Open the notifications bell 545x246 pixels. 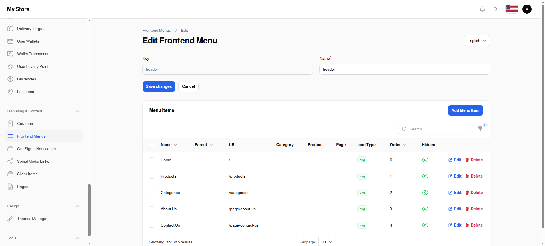coord(482,9)
